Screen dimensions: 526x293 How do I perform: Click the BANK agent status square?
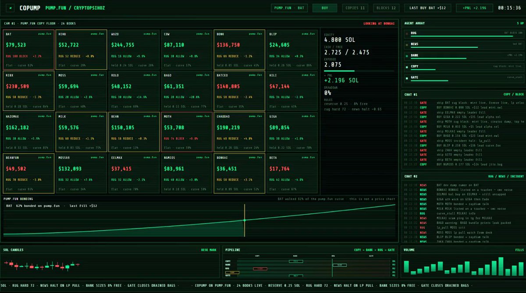407,56
